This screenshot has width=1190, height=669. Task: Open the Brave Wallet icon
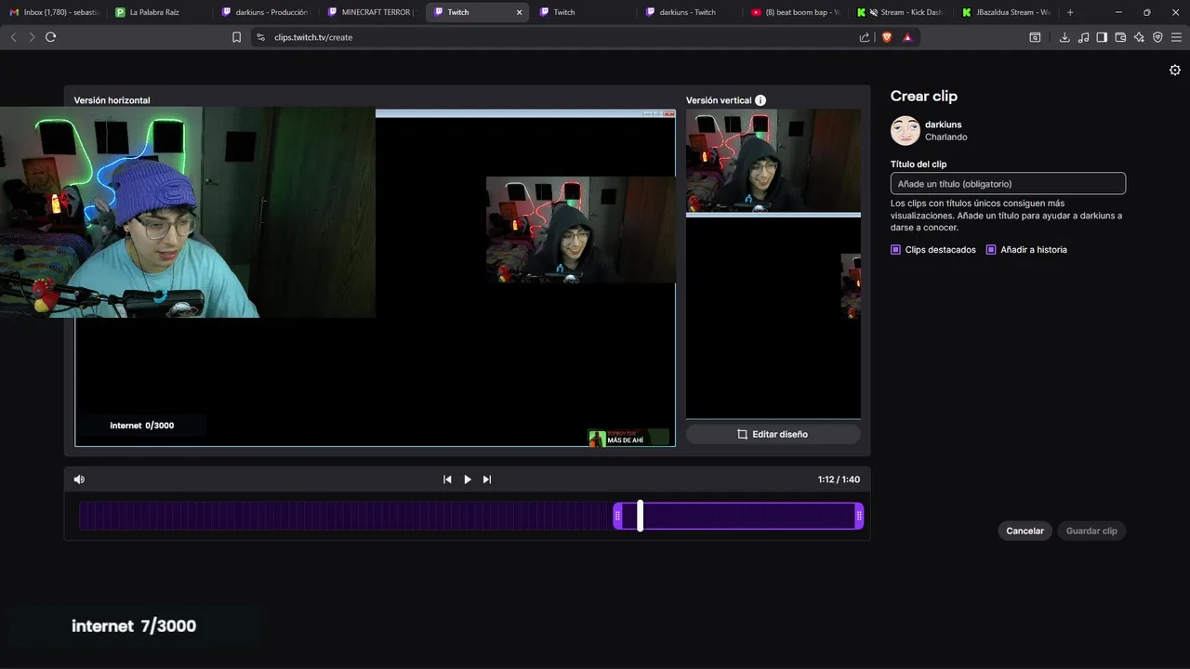[1120, 37]
